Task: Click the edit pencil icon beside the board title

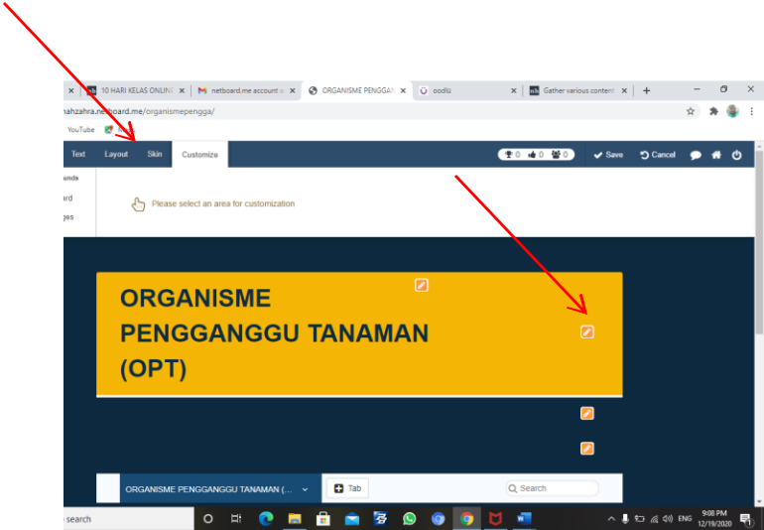Action: point(586,331)
